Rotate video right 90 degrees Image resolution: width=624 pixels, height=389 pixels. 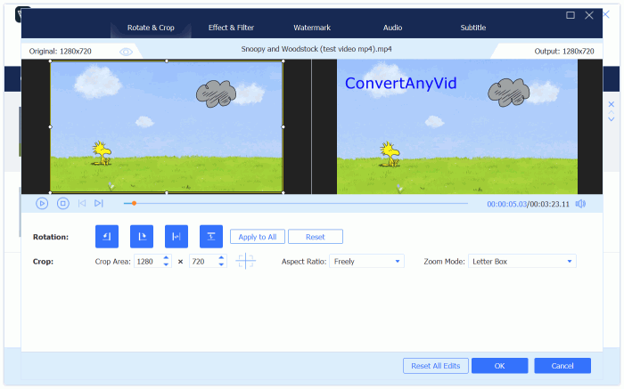coord(142,237)
